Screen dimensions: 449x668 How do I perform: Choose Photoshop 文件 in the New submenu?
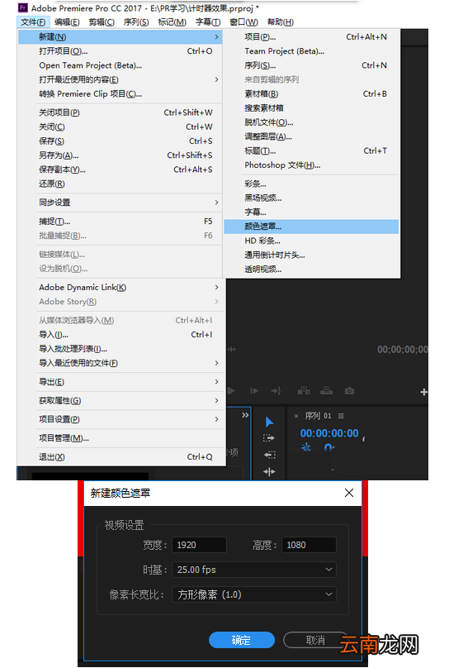(311, 165)
